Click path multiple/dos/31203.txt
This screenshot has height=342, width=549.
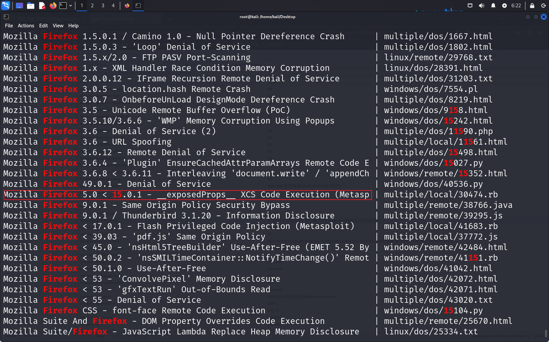(438, 78)
